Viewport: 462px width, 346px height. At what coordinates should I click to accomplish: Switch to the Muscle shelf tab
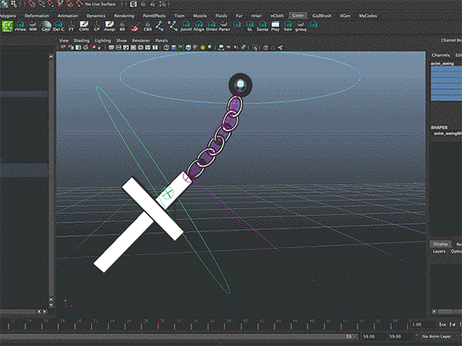pos(199,15)
